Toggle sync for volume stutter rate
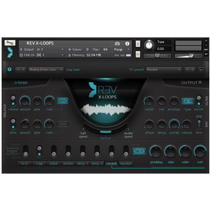This screenshot has width=211, height=211. point(63,101)
